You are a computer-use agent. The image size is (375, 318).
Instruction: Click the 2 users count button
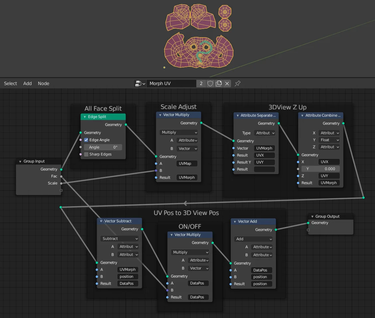click(201, 83)
